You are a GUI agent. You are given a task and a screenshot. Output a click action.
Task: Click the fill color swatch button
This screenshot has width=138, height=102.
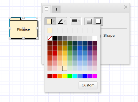pos(49,21)
